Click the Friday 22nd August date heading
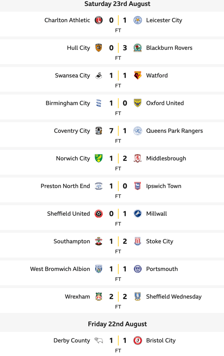Screen dimensions: 224x356 tap(117, 324)
